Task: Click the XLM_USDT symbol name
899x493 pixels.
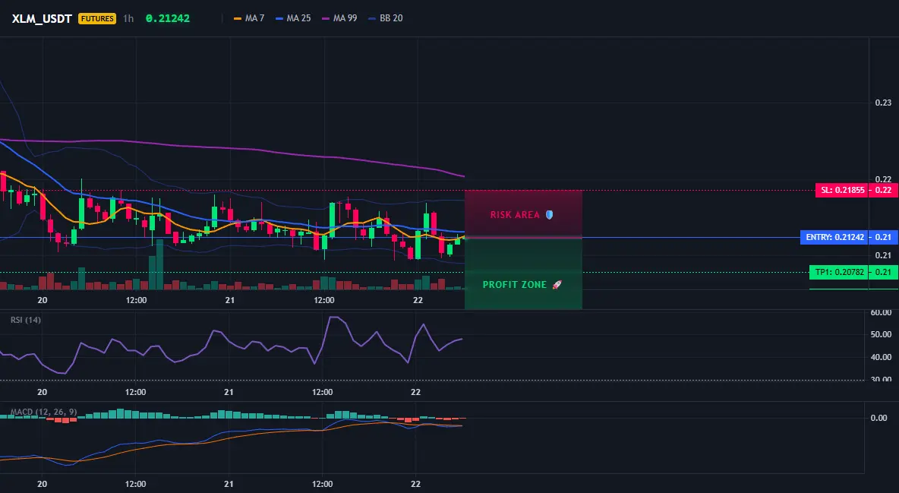Action: [x=42, y=18]
